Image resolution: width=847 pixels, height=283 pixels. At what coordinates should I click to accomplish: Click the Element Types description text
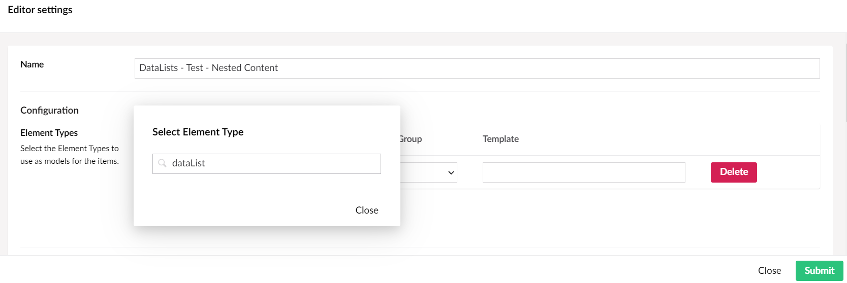(x=70, y=155)
